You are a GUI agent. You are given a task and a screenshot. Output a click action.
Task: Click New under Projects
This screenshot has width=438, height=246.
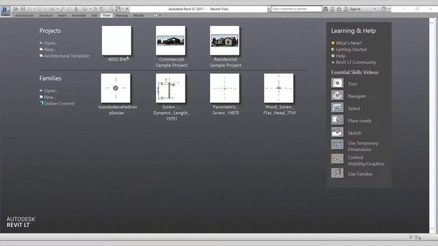click(50, 49)
